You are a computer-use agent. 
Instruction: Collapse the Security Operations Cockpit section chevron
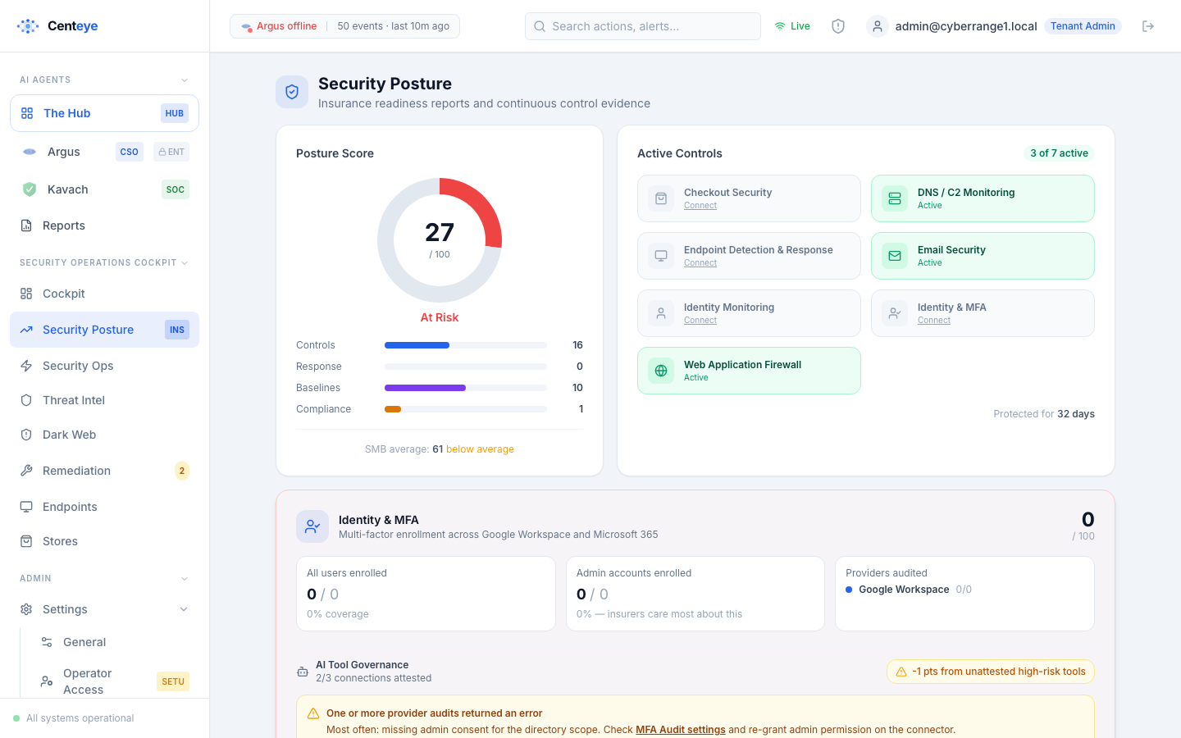[185, 263]
